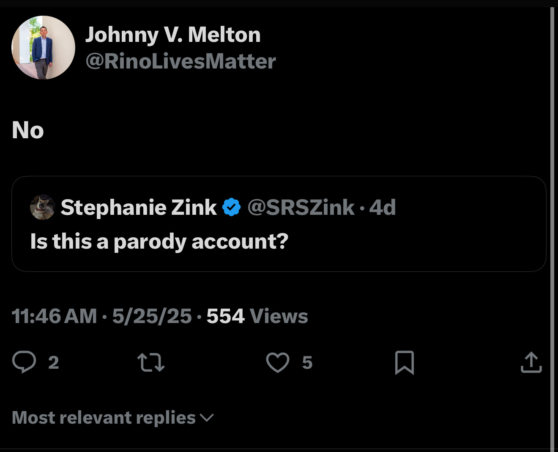
Task: Click the Stephanie Zink name
Action: click(x=138, y=207)
